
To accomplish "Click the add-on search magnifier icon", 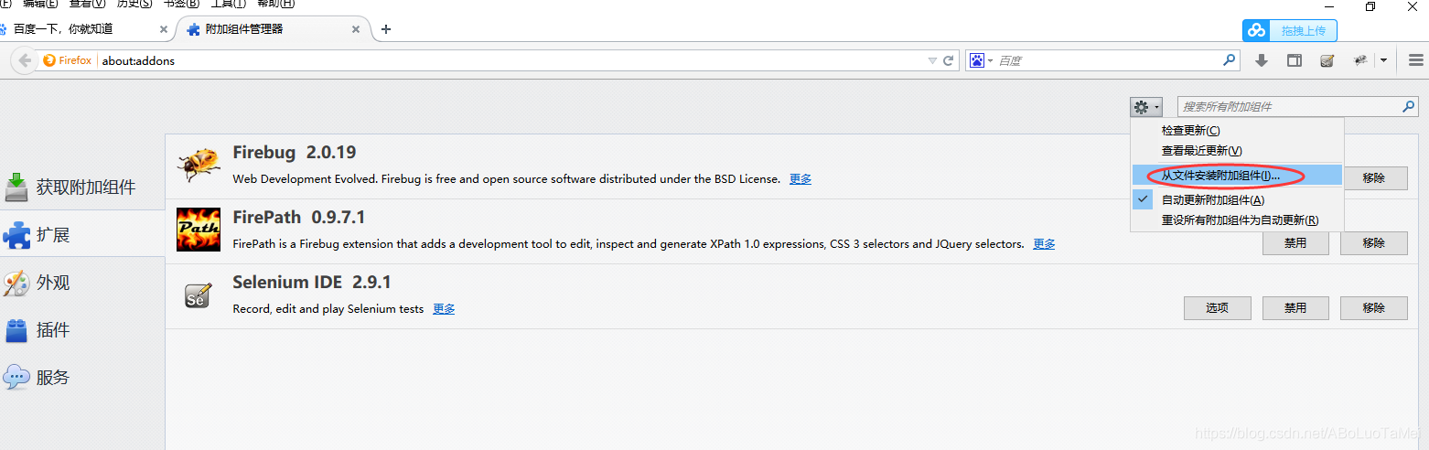I will tap(1409, 107).
